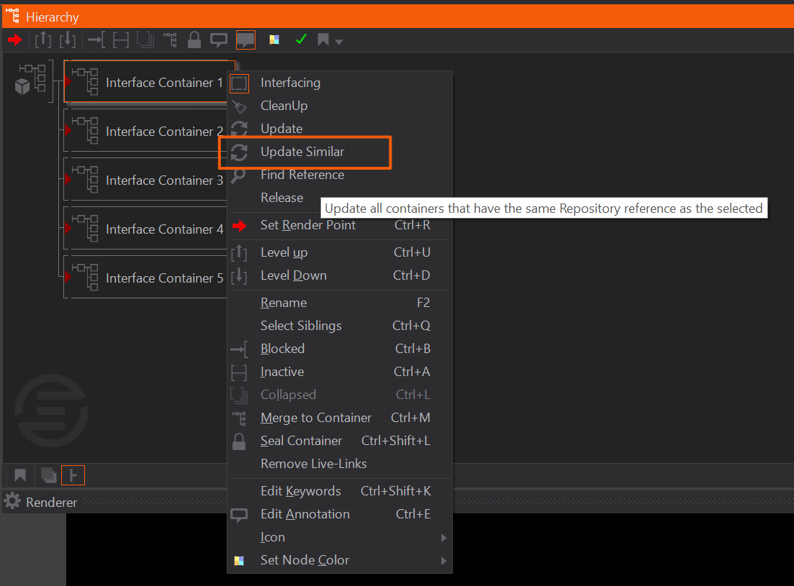Expand the Icon submenu
Image resolution: width=794 pixels, height=586 pixels.
click(x=339, y=537)
